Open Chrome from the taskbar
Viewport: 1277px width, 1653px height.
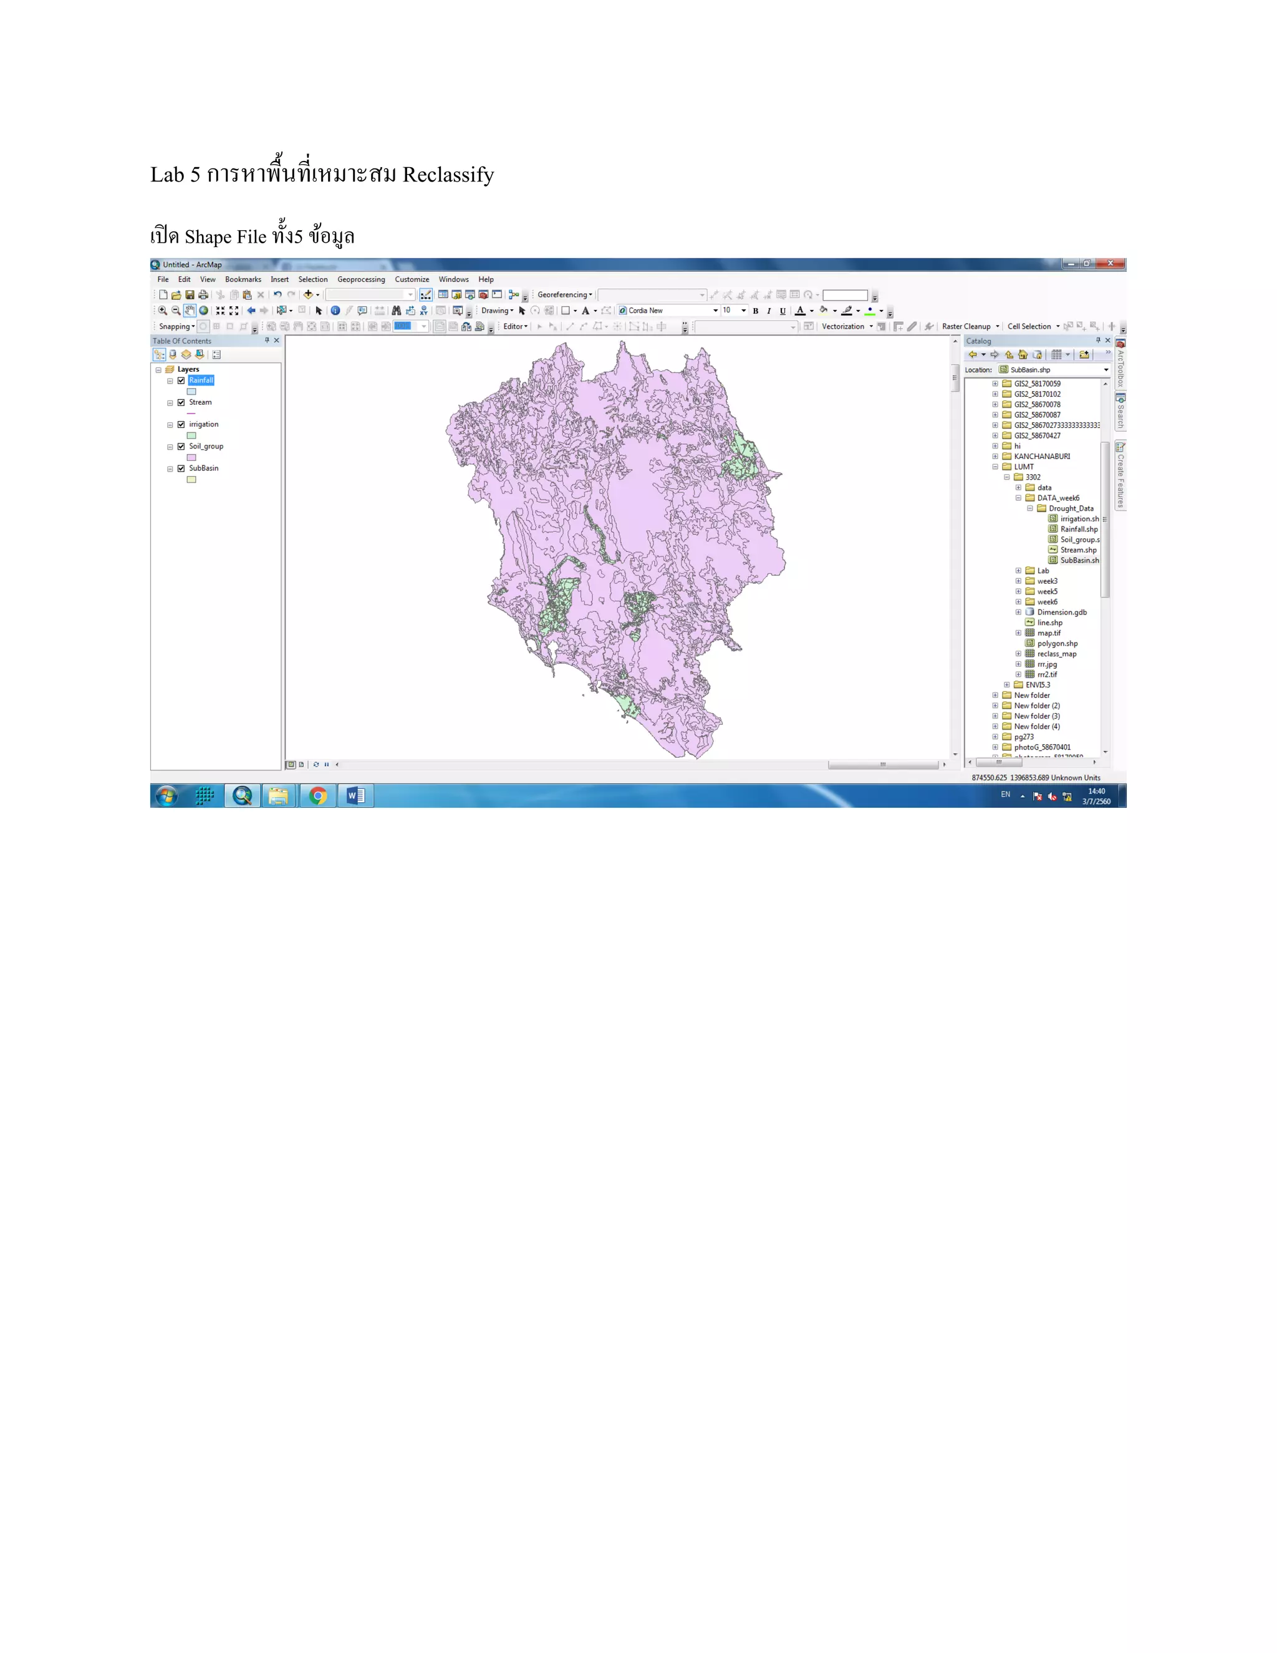point(318,795)
